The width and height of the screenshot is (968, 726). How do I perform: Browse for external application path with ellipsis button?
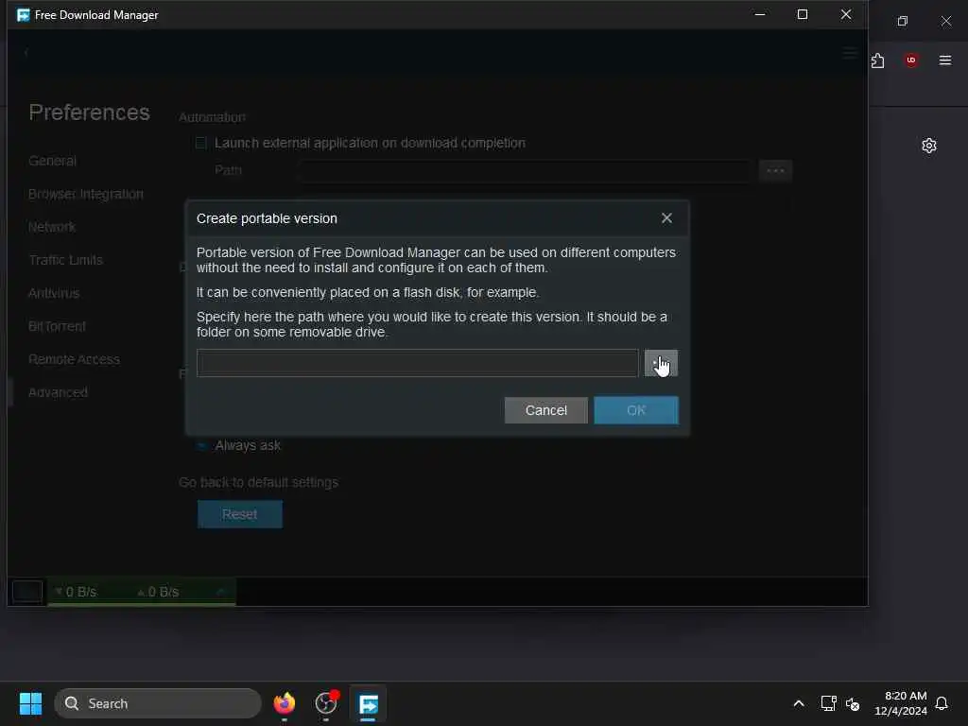point(775,170)
